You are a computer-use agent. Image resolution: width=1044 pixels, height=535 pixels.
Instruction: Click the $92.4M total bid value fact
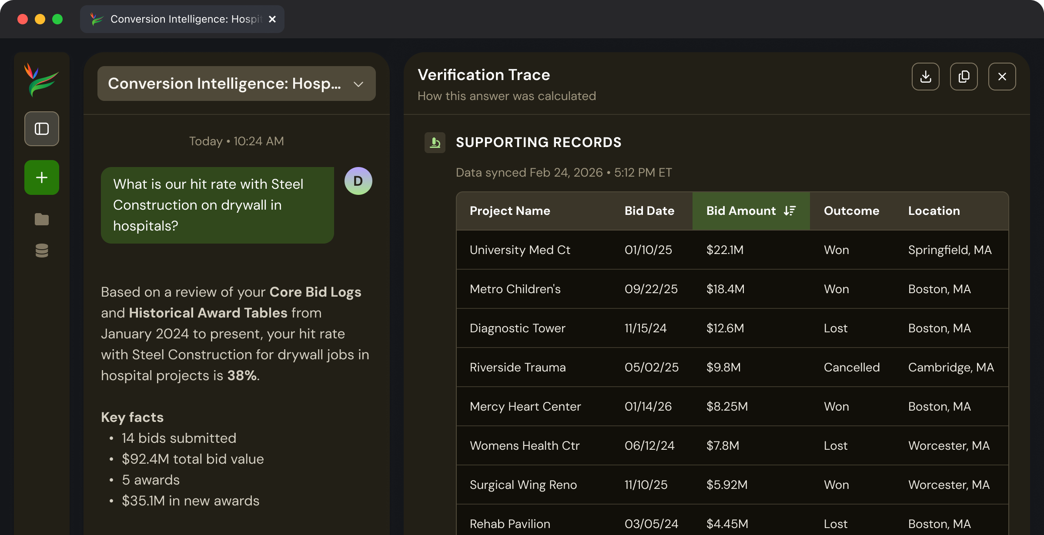[193, 459]
